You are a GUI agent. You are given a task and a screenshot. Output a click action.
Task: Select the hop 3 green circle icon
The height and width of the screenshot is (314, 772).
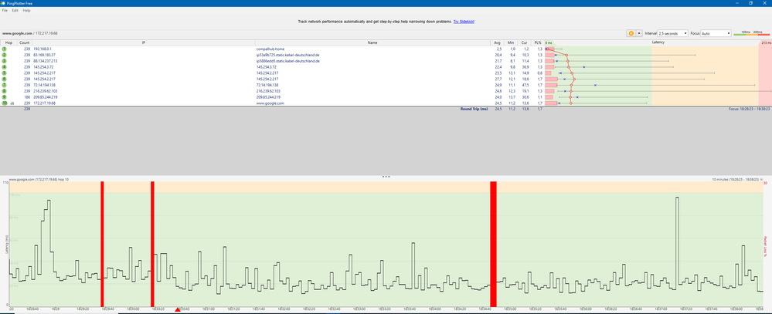point(4,62)
